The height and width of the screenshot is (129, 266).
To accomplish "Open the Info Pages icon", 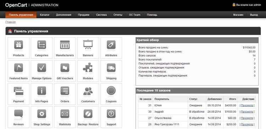I will [42, 91].
